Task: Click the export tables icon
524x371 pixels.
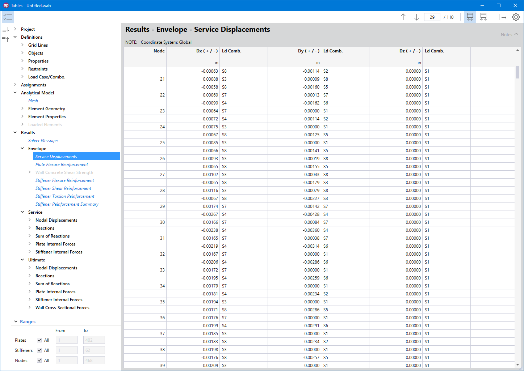Action: (502, 17)
